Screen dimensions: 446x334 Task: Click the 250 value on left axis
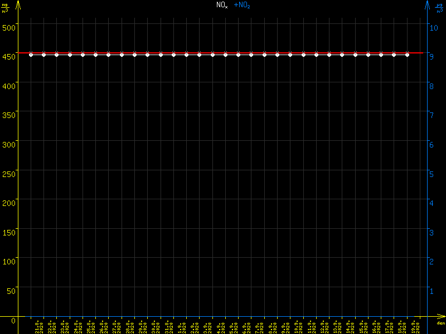pos(10,174)
